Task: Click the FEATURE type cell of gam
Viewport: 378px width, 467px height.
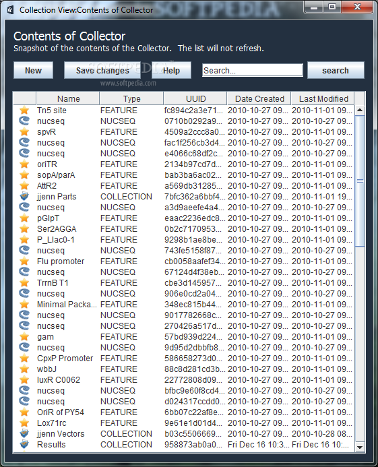Action: 119,336
